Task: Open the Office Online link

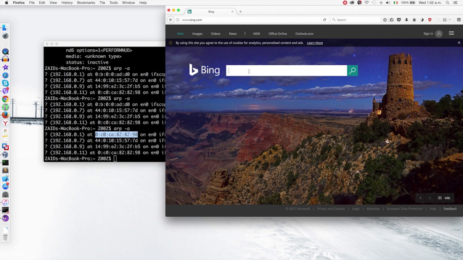Action: (x=278, y=34)
